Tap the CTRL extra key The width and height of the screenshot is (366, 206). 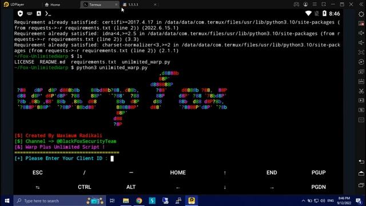click(x=84, y=187)
